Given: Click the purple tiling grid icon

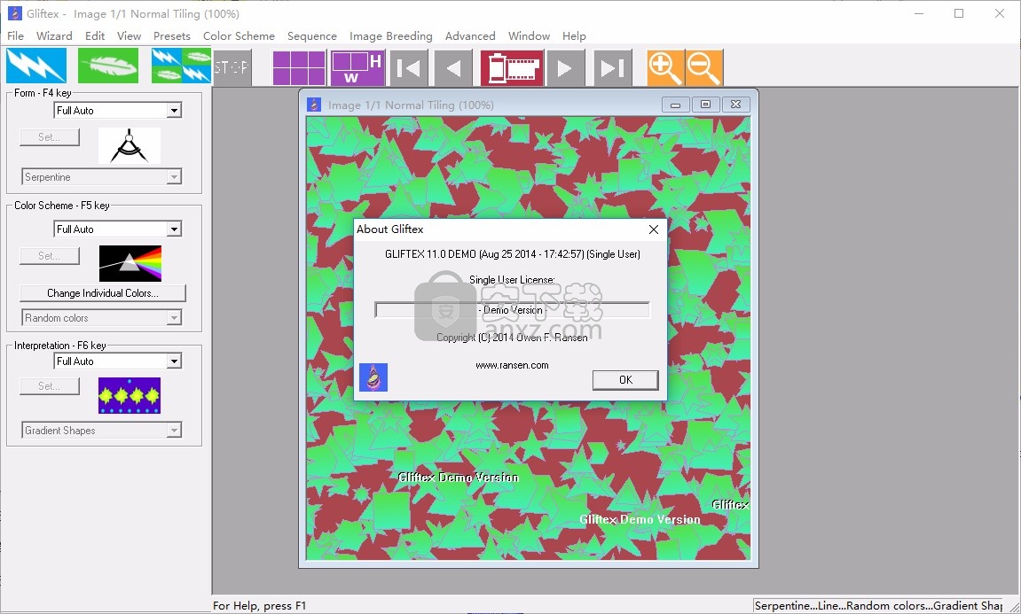Looking at the screenshot, I should (x=299, y=67).
